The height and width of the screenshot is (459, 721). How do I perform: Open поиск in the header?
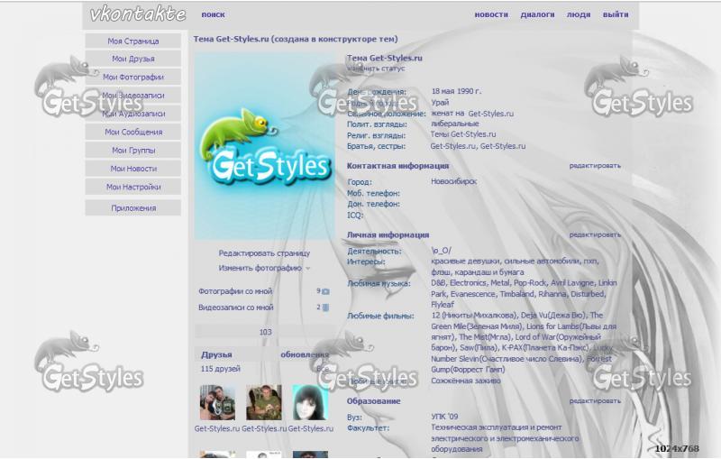click(x=213, y=14)
